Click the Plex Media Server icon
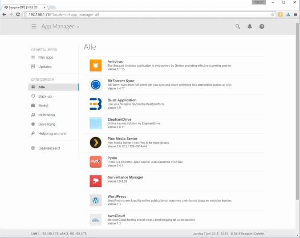The image size is (300, 238). (95, 143)
